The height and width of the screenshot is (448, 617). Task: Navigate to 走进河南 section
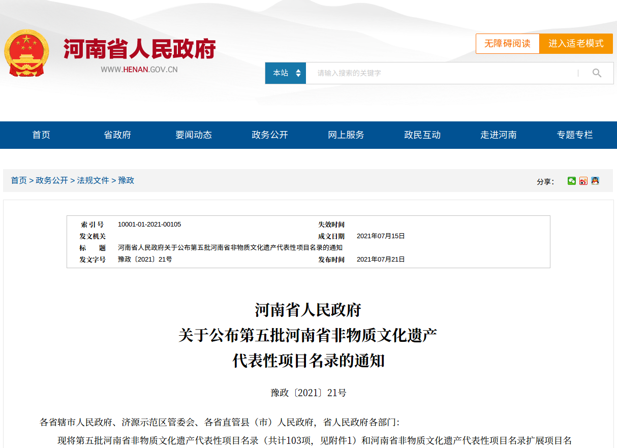499,135
